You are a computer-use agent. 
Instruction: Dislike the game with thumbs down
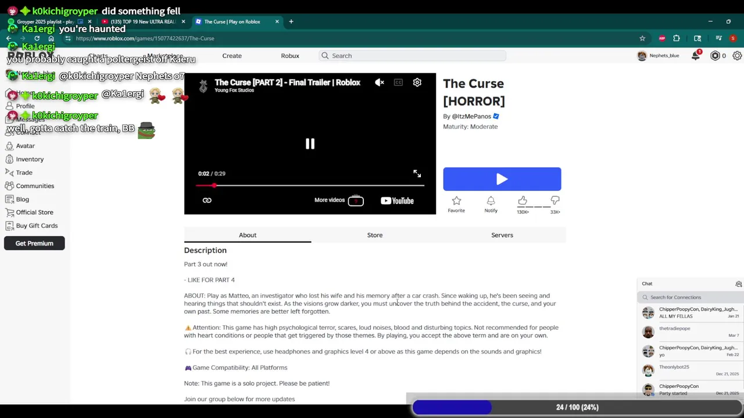pyautogui.click(x=555, y=201)
